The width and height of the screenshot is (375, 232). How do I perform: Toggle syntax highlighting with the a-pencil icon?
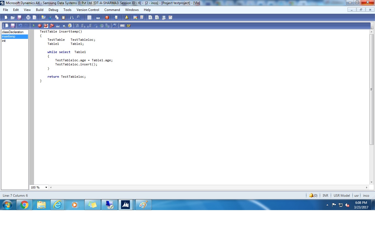click(x=128, y=25)
